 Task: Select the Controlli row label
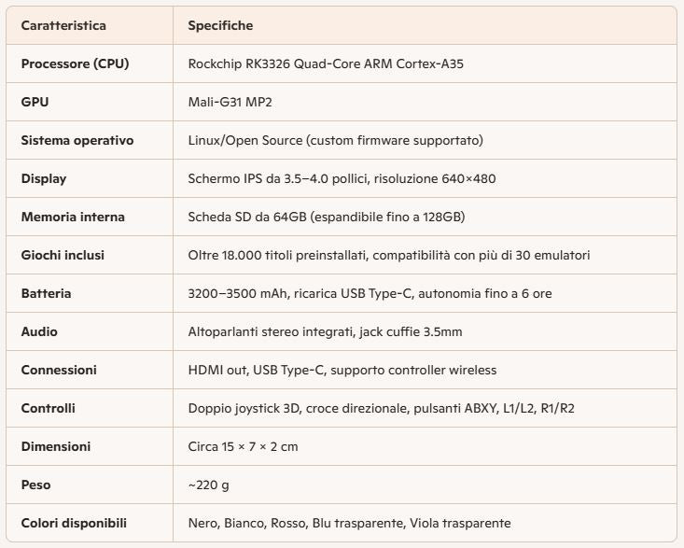(x=49, y=408)
